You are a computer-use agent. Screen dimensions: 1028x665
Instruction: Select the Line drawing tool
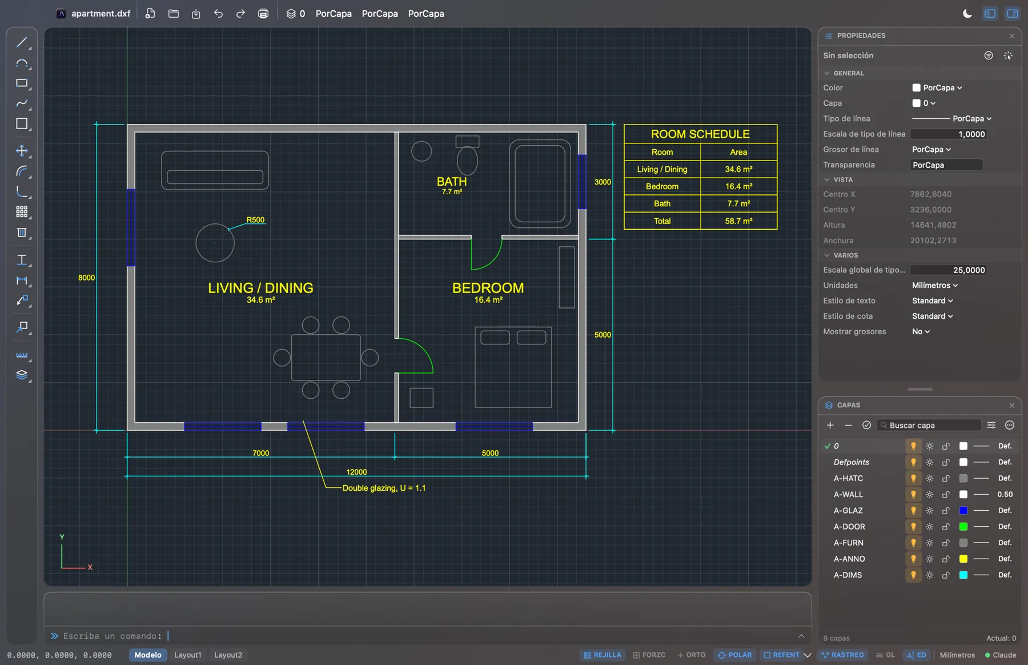(x=22, y=42)
